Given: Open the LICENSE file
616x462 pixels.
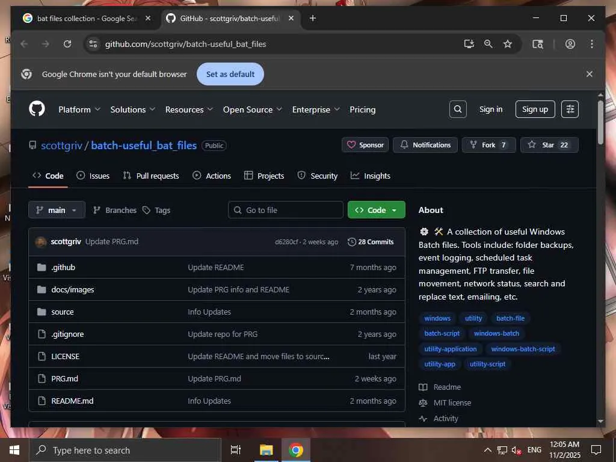Looking at the screenshot, I should 65,357.
